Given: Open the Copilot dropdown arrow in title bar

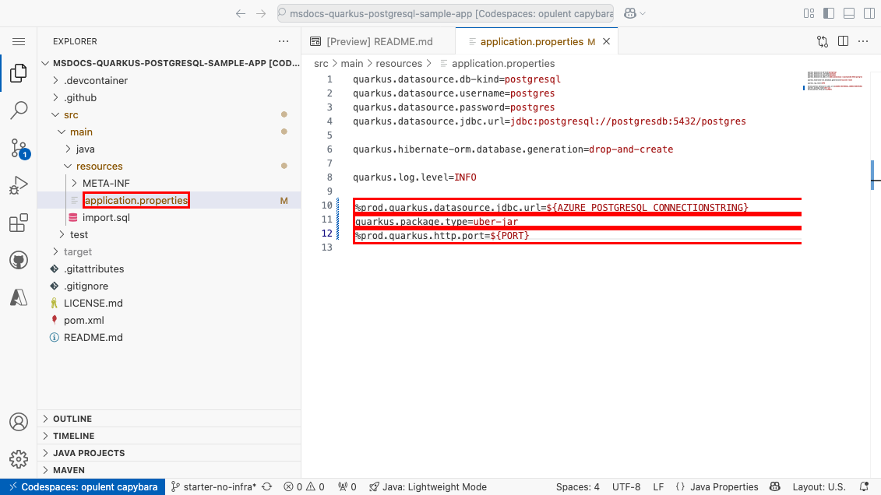Looking at the screenshot, I should [x=643, y=13].
